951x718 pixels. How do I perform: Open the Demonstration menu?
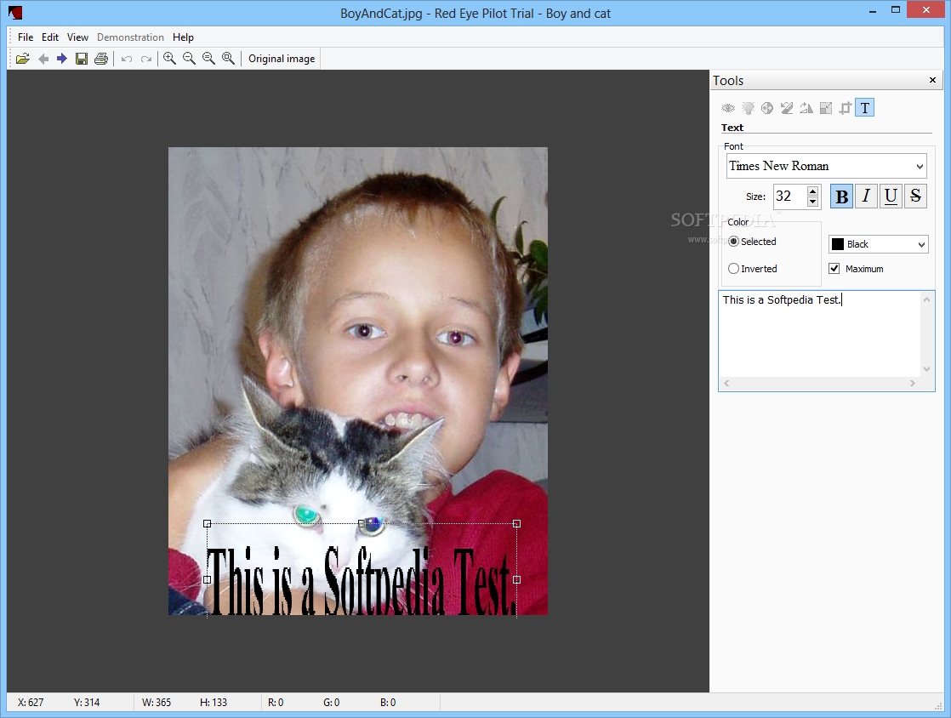tap(130, 37)
